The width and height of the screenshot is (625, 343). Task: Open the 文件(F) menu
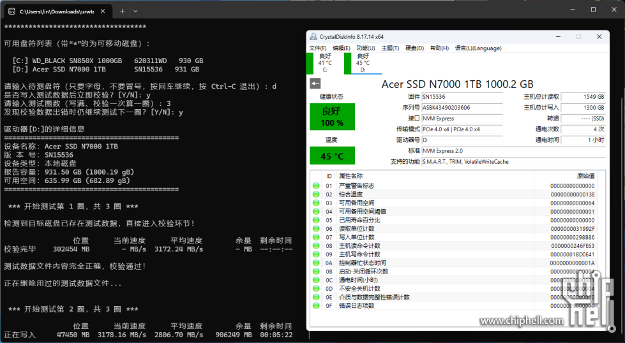(x=318, y=48)
